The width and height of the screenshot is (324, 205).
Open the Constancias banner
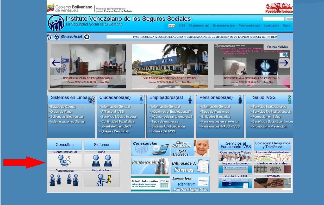150,148
